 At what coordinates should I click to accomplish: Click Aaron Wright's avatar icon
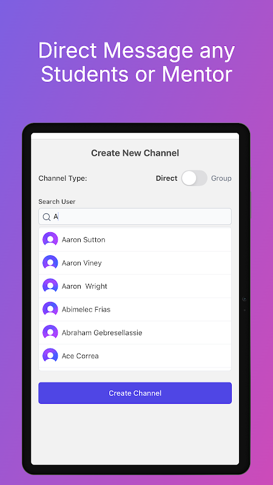[x=50, y=286]
